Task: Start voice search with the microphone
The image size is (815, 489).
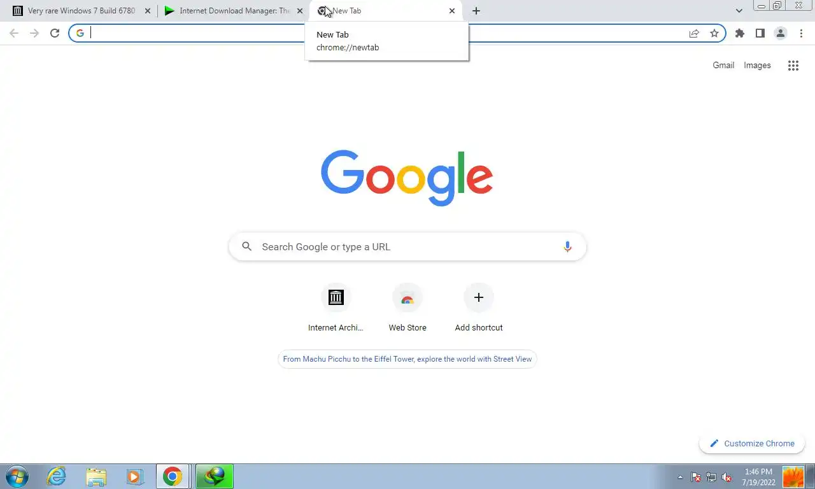Action: [x=567, y=247]
